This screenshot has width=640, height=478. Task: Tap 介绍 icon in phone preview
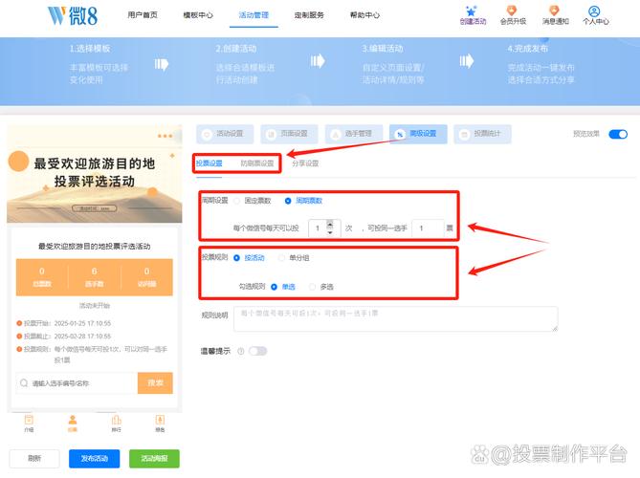pyautogui.click(x=29, y=420)
